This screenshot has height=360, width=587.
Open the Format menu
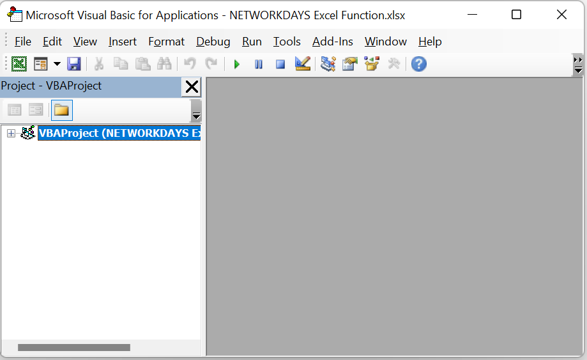tap(166, 42)
